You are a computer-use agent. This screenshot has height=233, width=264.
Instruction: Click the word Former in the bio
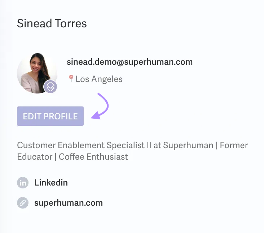[234, 145]
